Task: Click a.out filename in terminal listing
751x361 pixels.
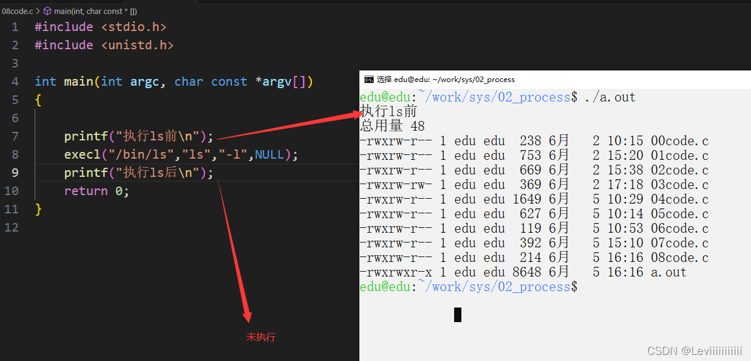Action: pos(668,272)
